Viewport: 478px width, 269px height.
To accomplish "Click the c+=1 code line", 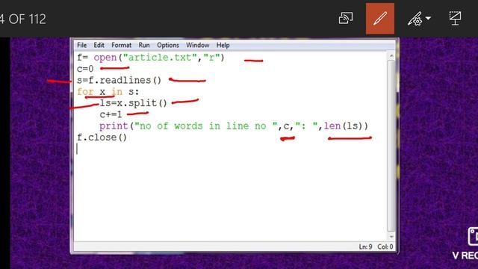I will (111, 114).
